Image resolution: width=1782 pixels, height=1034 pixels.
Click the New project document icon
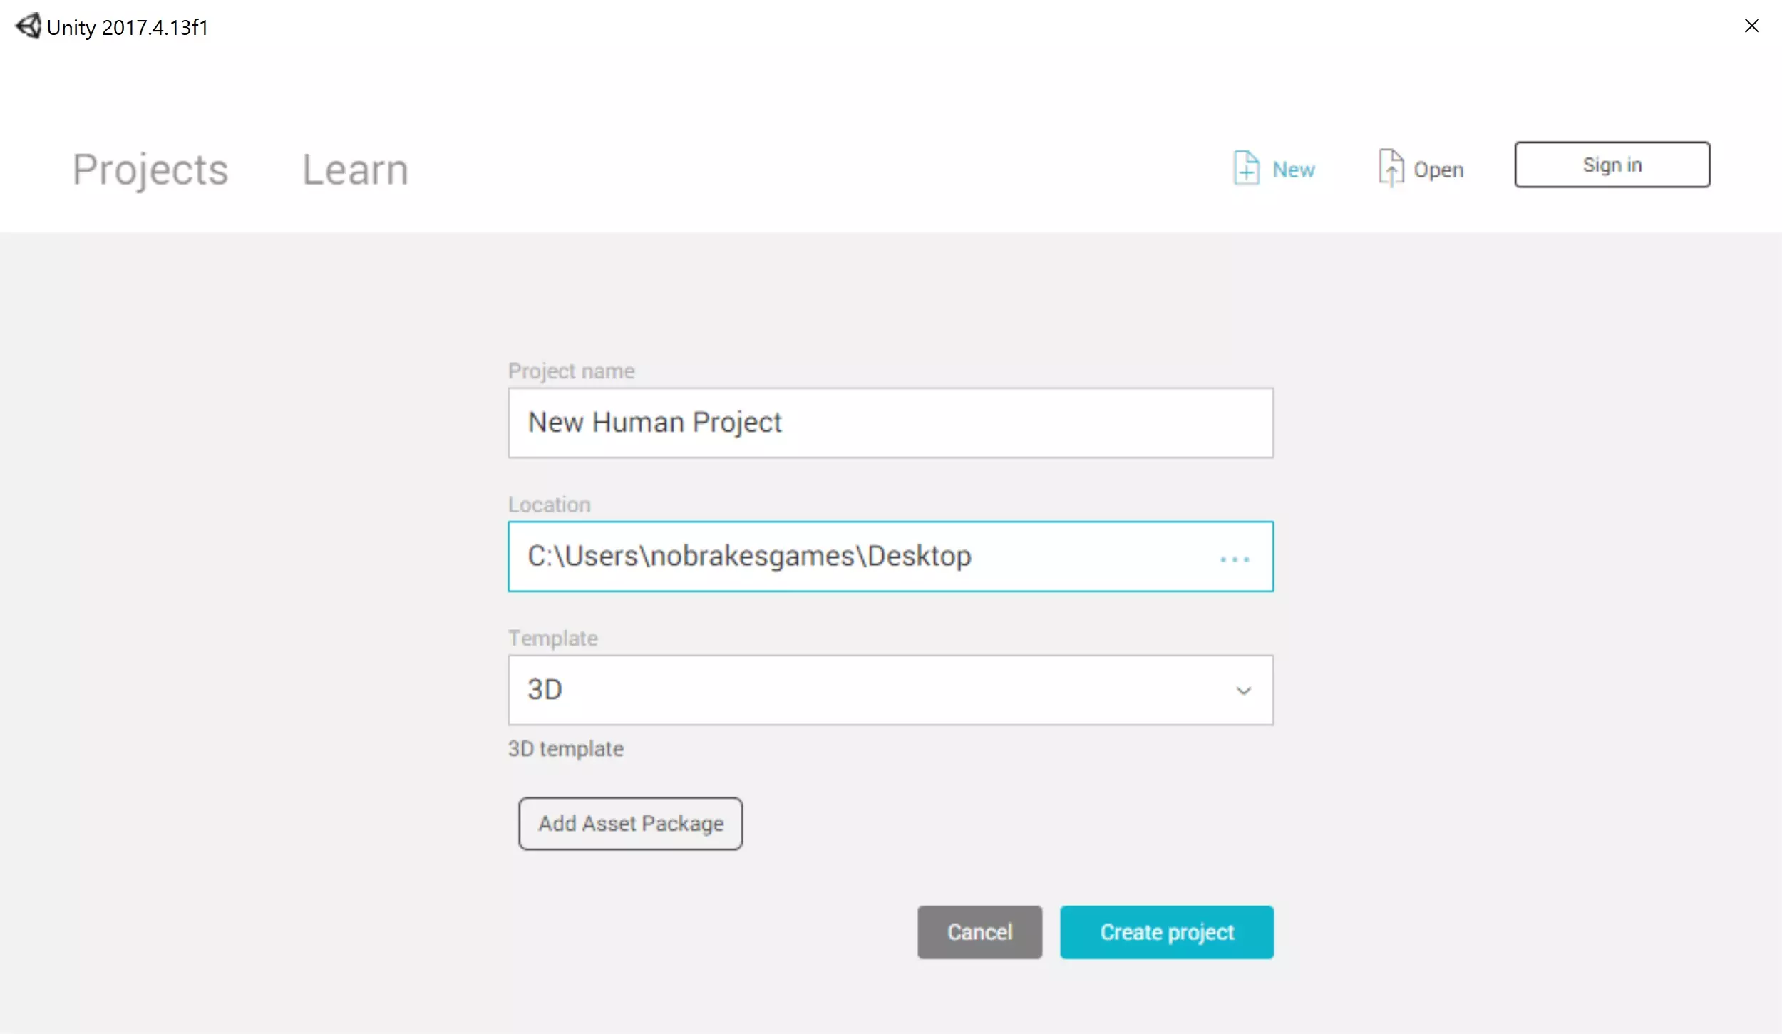pyautogui.click(x=1246, y=168)
